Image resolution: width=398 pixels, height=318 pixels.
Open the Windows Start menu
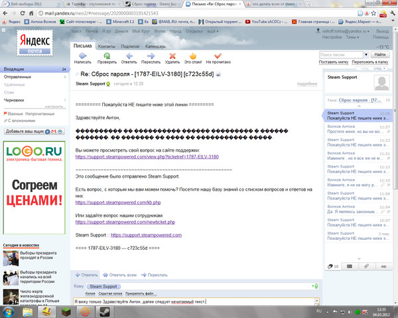coord(8,312)
